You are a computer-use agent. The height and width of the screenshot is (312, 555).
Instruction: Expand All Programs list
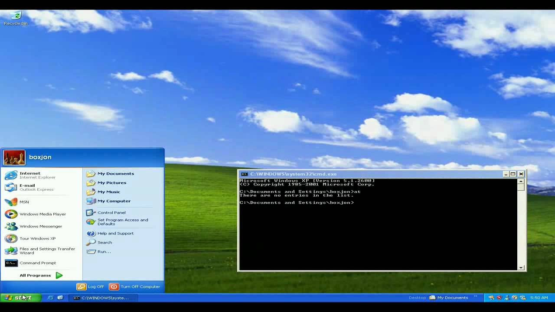coord(41,275)
